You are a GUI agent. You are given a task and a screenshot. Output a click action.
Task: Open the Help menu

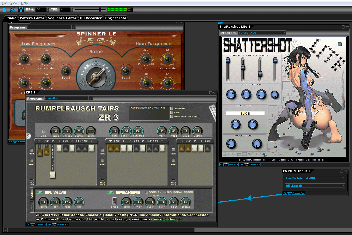[24, 3]
